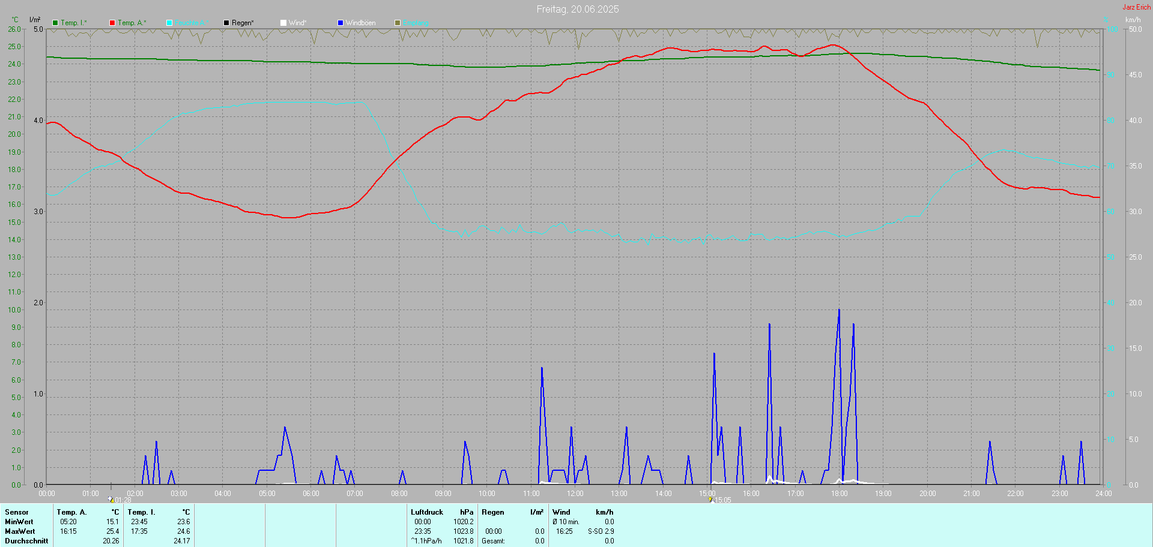
Task: Click the Regen legend label
Action: 243,23
